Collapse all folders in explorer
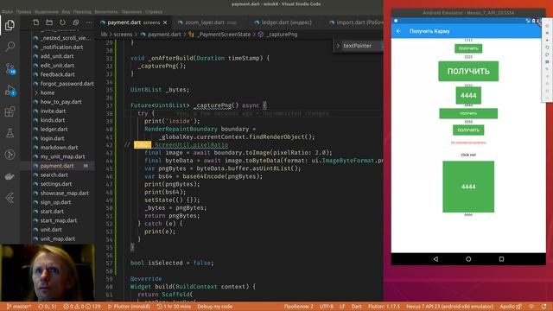The width and height of the screenshot is (553, 311). point(76,22)
